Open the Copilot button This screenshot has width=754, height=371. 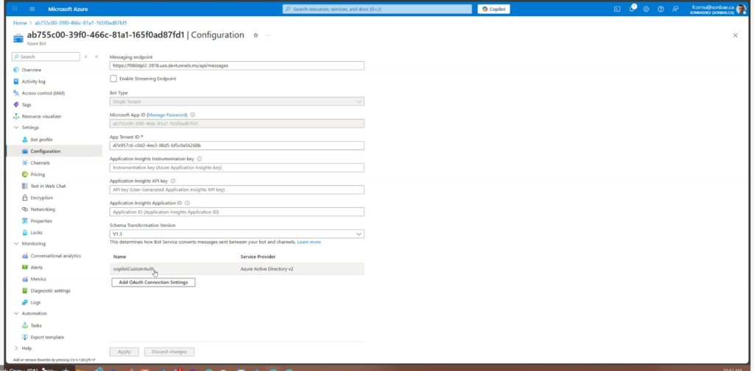click(493, 9)
